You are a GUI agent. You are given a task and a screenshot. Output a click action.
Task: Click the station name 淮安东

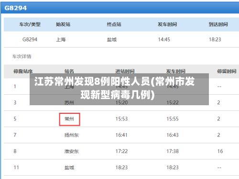72,151
